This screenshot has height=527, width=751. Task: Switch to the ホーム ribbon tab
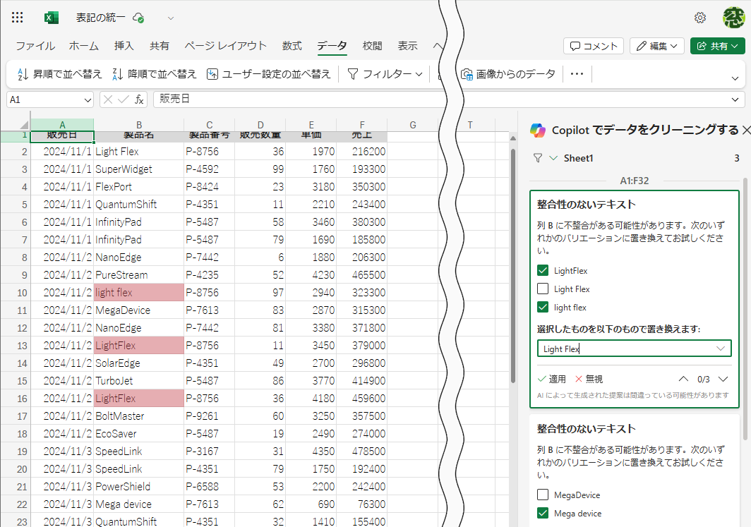pos(84,45)
